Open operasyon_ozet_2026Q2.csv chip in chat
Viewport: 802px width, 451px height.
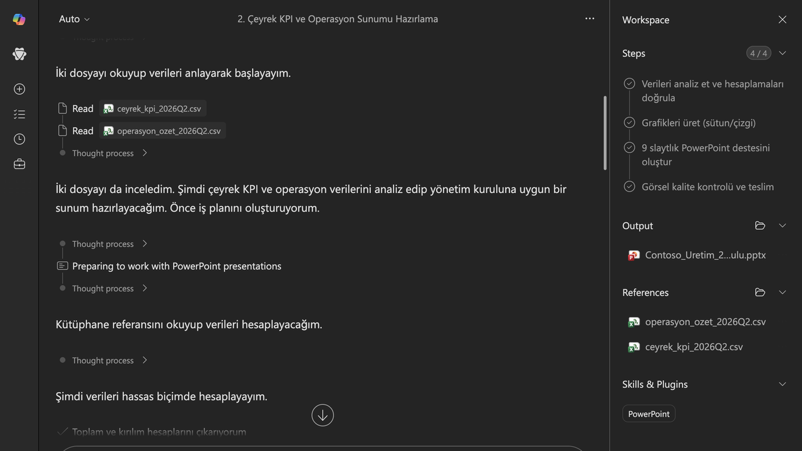(x=162, y=131)
